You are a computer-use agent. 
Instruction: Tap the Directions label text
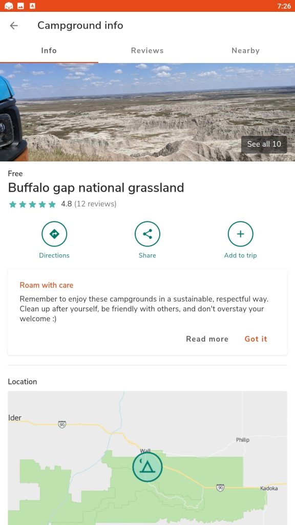54,255
